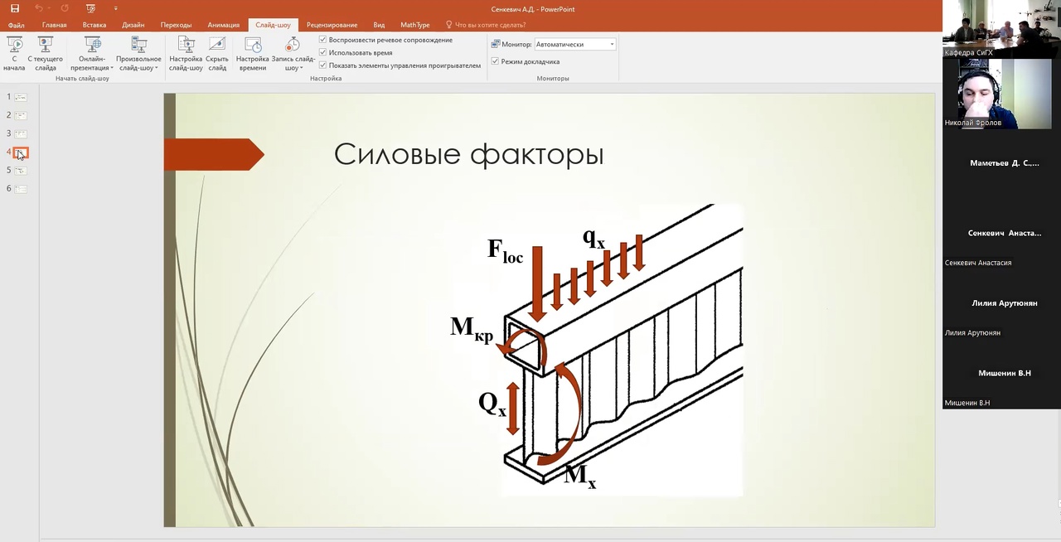Open 'Настройка слайд-шоу' setup dialog
This screenshot has height=542, width=1061.
(186, 54)
